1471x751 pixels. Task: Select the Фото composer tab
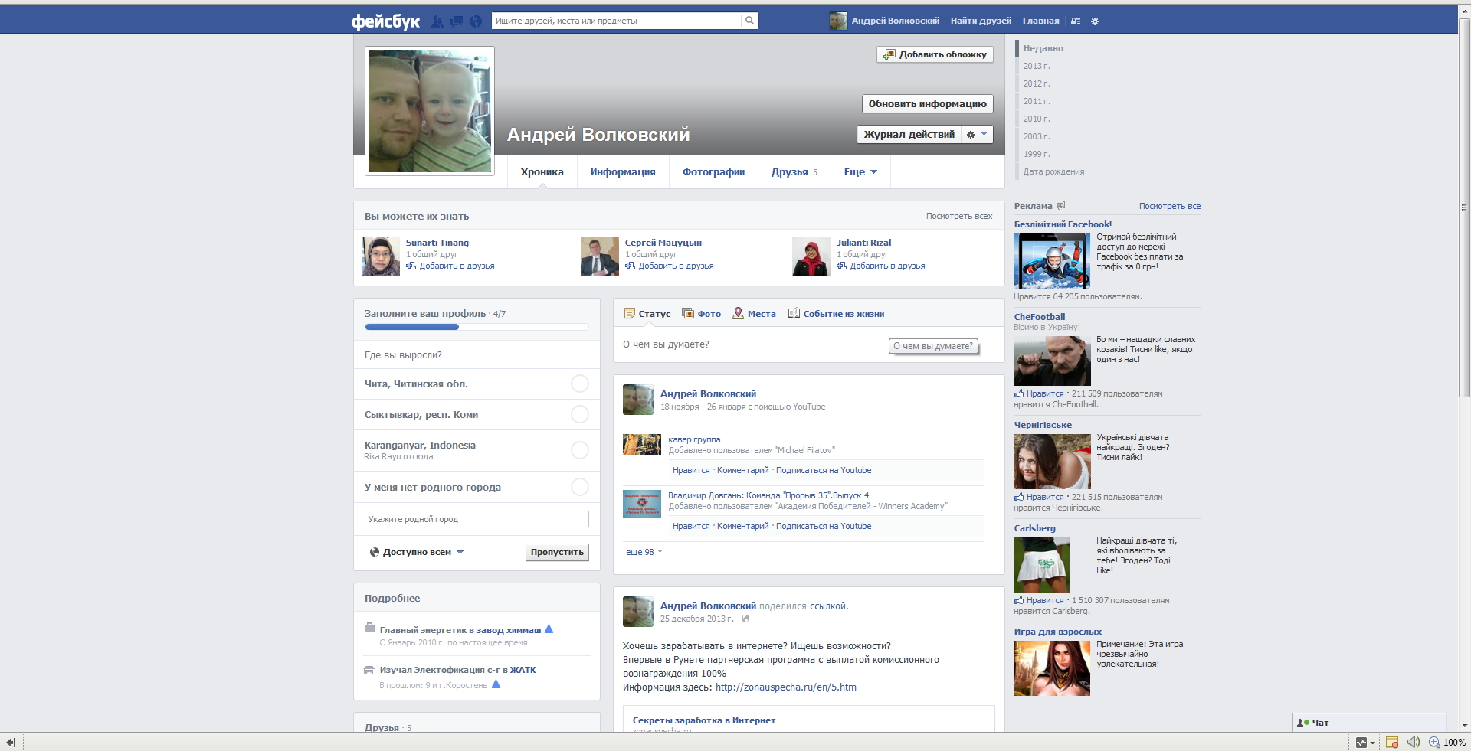(702, 314)
